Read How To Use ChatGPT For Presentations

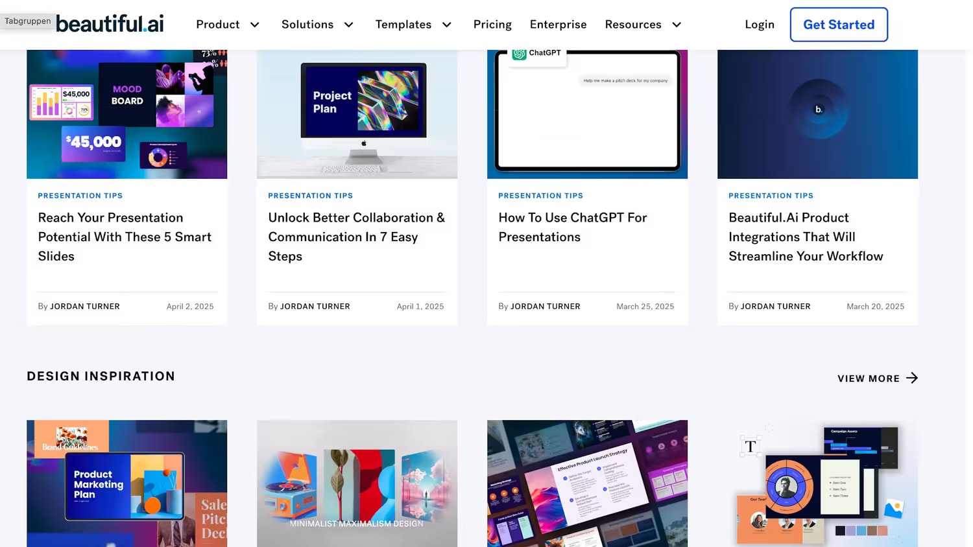click(572, 227)
